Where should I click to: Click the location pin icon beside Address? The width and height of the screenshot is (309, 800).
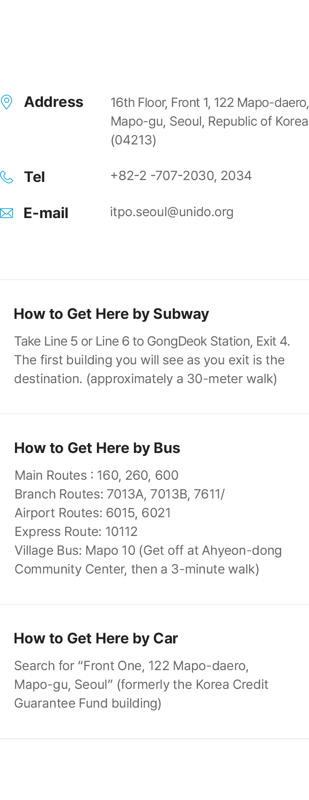pyautogui.click(x=7, y=102)
